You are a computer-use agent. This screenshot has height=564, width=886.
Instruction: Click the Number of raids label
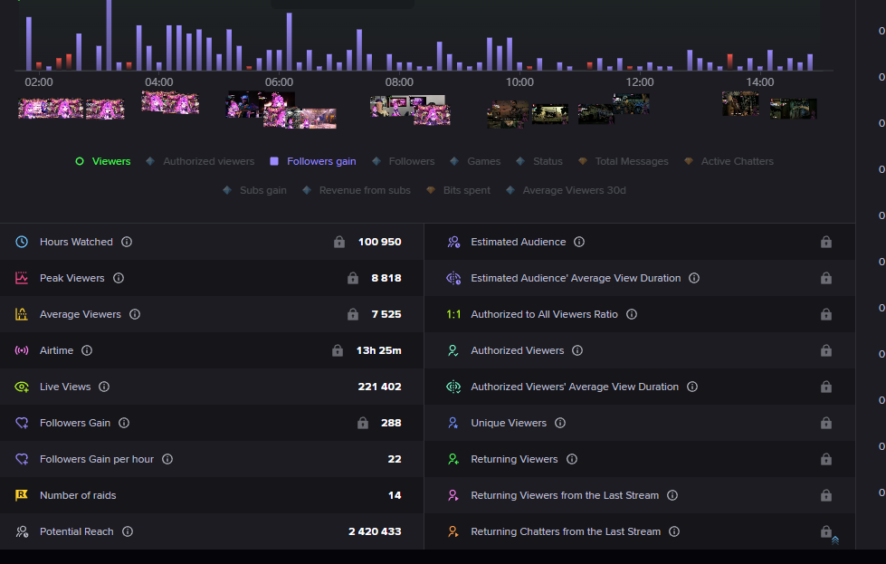(78, 495)
